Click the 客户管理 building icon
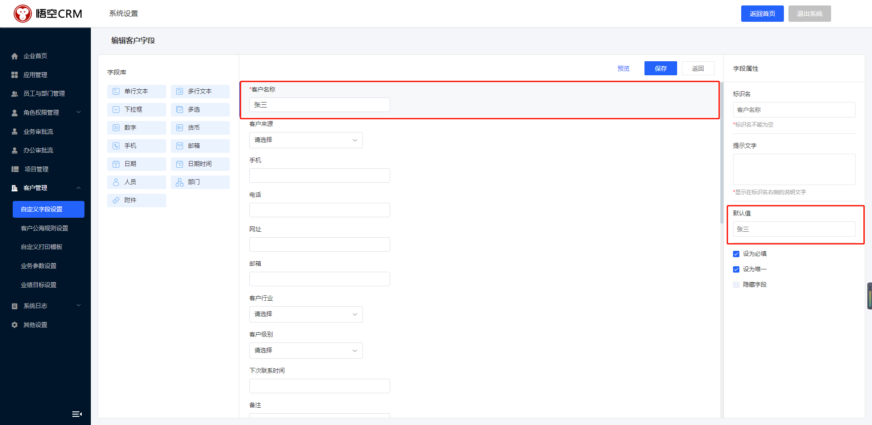The width and height of the screenshot is (872, 425). (x=15, y=188)
